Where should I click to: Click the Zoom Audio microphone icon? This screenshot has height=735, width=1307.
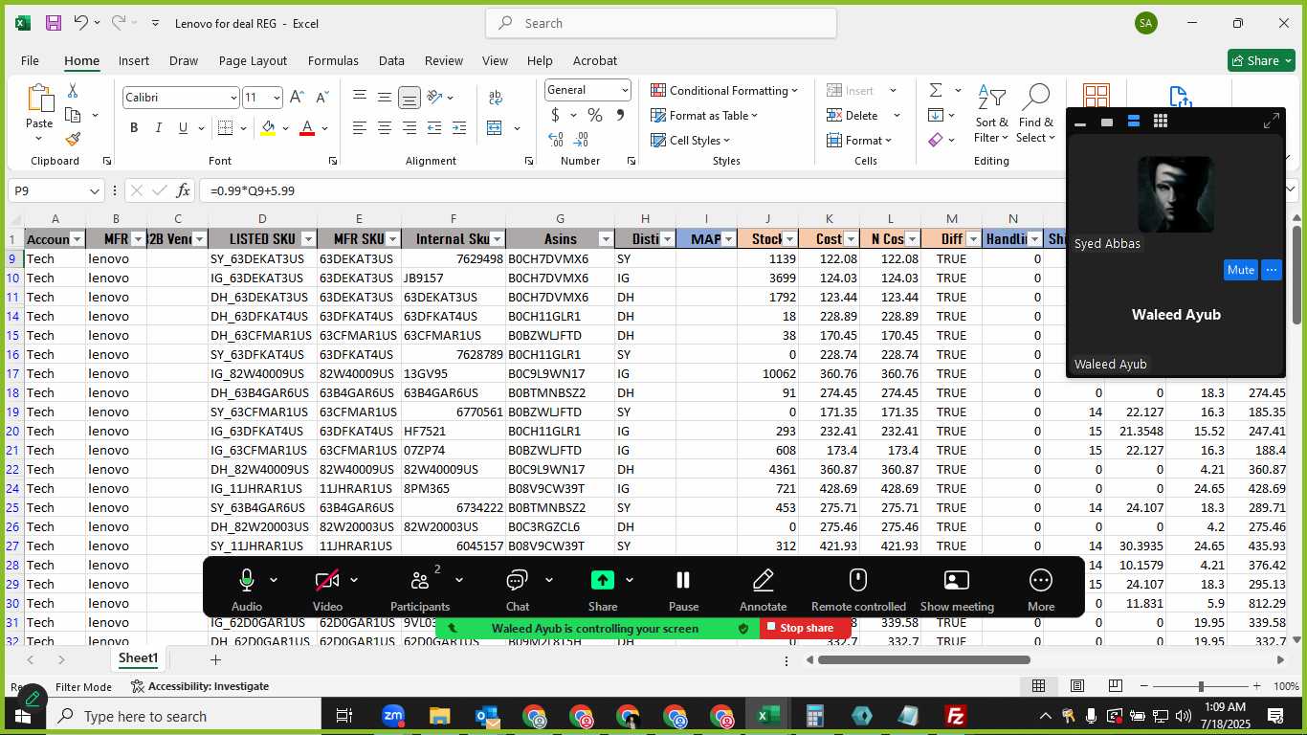[x=246, y=580]
